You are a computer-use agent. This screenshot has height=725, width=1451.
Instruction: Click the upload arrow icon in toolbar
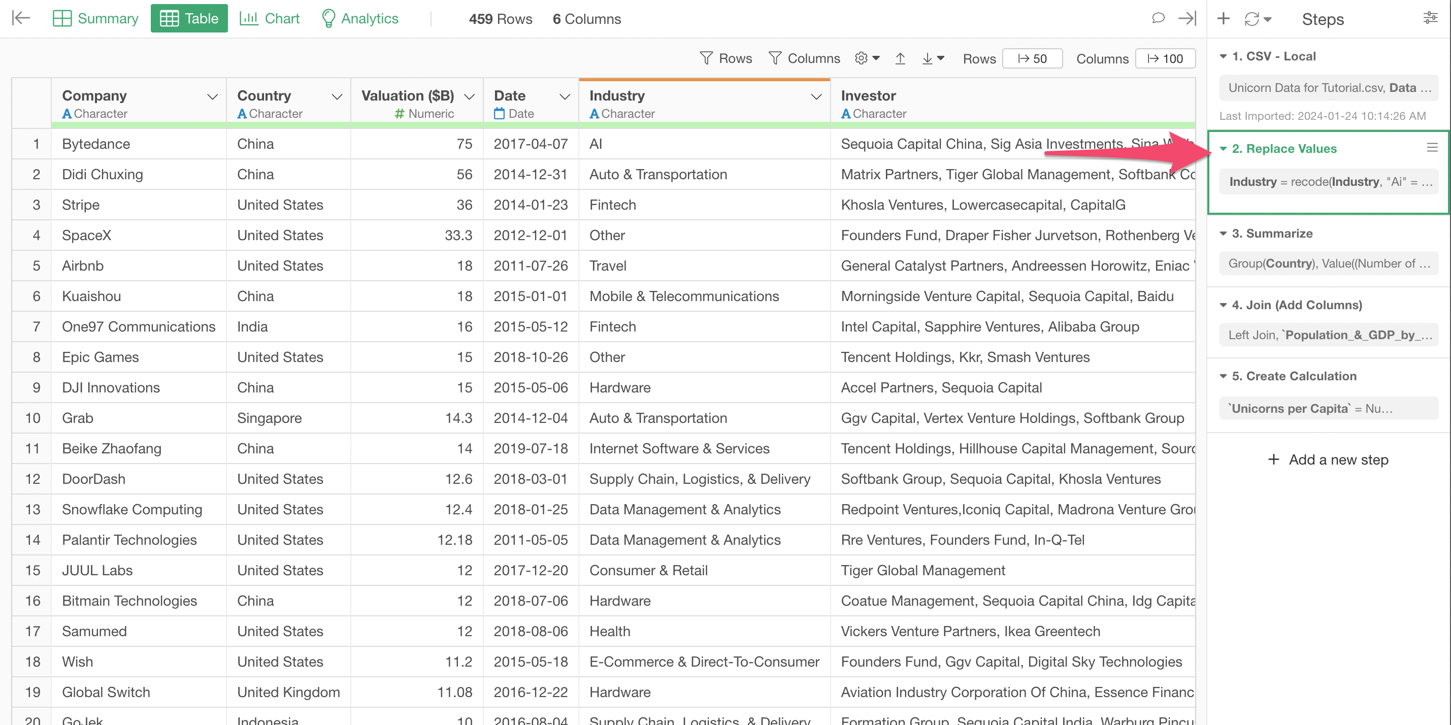pos(900,58)
